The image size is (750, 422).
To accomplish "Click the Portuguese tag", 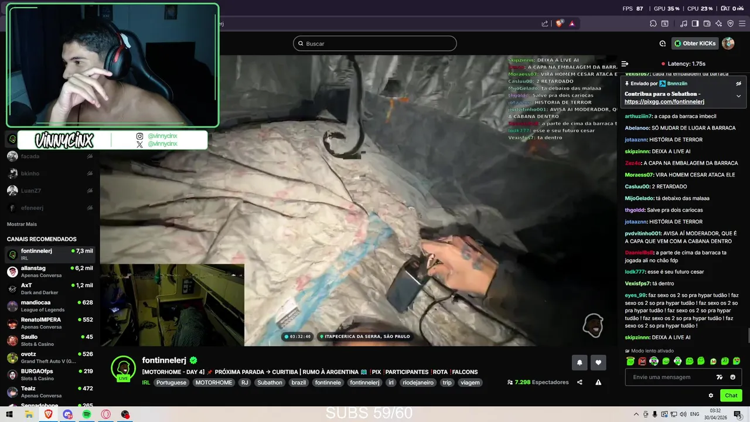I will (171, 383).
